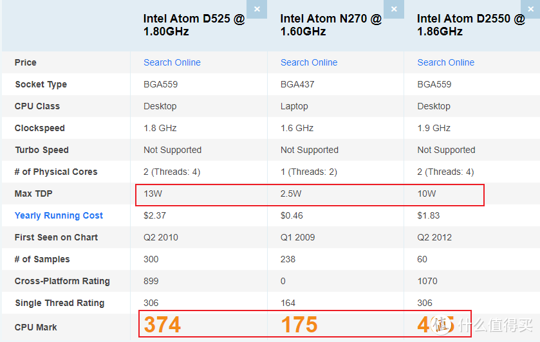Click the 13W Max TDP value

(x=153, y=194)
